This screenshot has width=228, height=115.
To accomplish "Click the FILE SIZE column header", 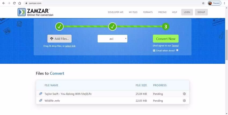I will point(141,85).
